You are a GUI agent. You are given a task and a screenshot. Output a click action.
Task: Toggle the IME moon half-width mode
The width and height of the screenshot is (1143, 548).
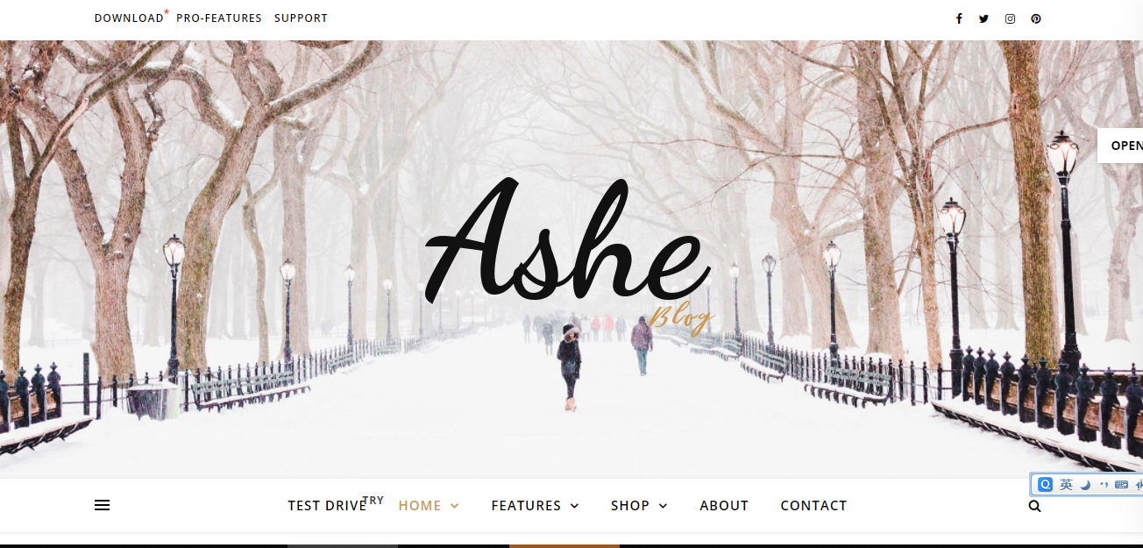1085,485
